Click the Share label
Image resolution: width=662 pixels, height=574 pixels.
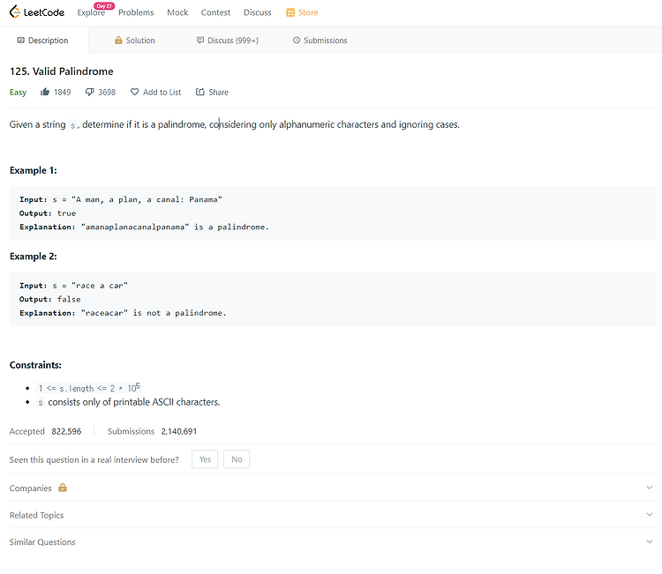coord(218,92)
